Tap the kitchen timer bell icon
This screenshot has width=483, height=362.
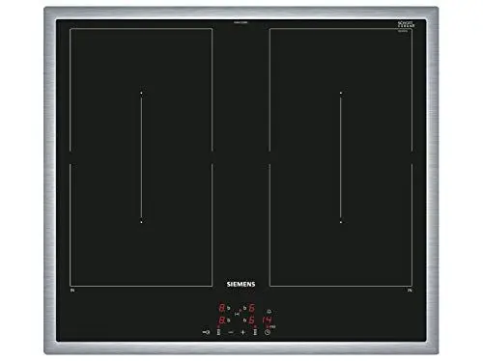click(269, 312)
